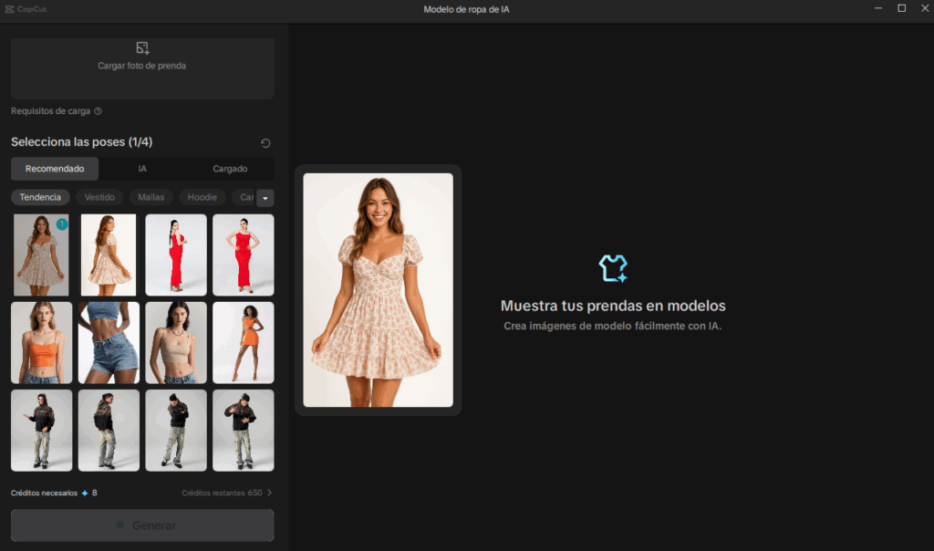Select the denim shorts close-up pose
Screen dimensions: 934x551
coord(109,342)
